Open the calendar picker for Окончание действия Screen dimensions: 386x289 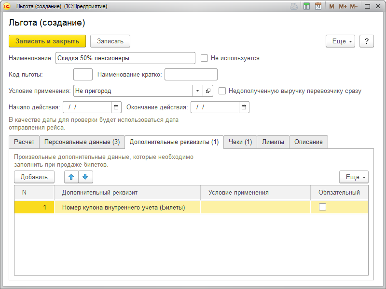click(244, 107)
